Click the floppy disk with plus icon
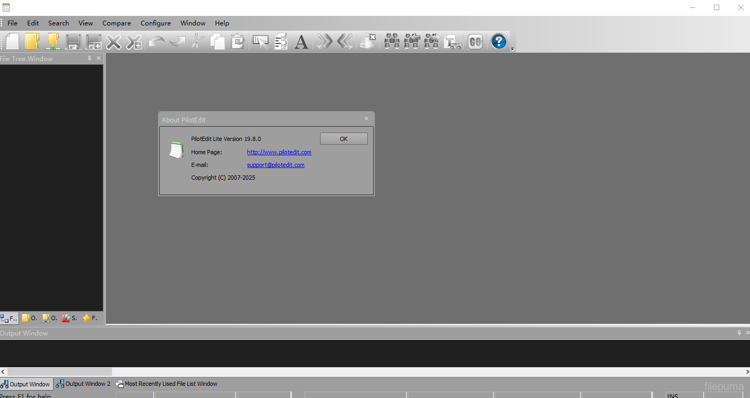This screenshot has width=750, height=398. 94,41
